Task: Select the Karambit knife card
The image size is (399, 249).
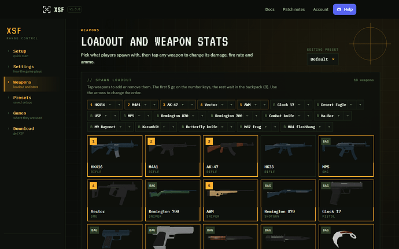Action: [346, 237]
